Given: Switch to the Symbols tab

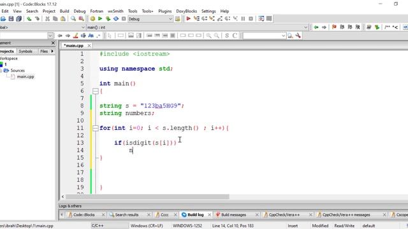Looking at the screenshot, I should [25, 51].
